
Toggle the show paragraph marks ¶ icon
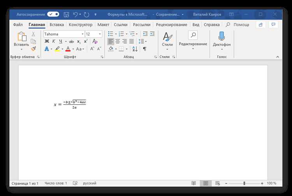pos(144,49)
